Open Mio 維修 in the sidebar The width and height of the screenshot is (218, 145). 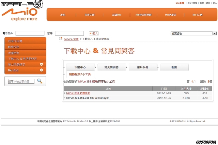25,70
